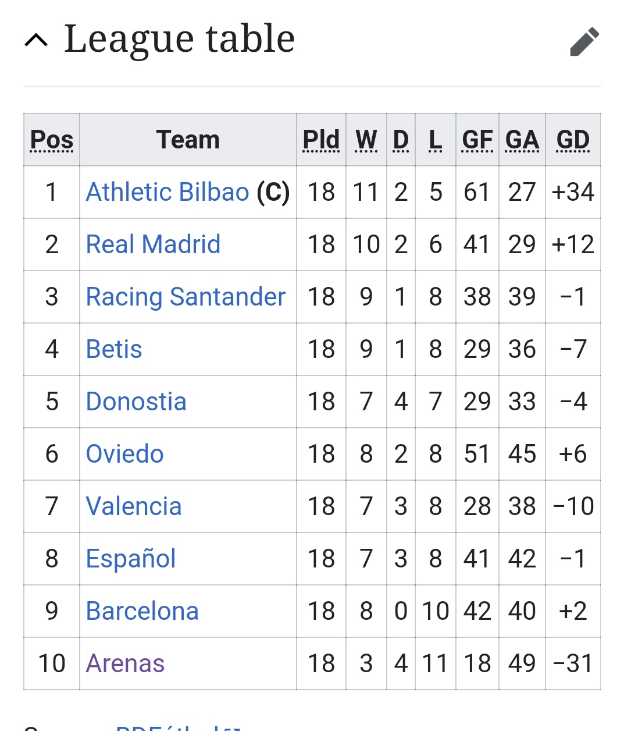
Task: Open the Oviedo team link
Action: tap(124, 454)
